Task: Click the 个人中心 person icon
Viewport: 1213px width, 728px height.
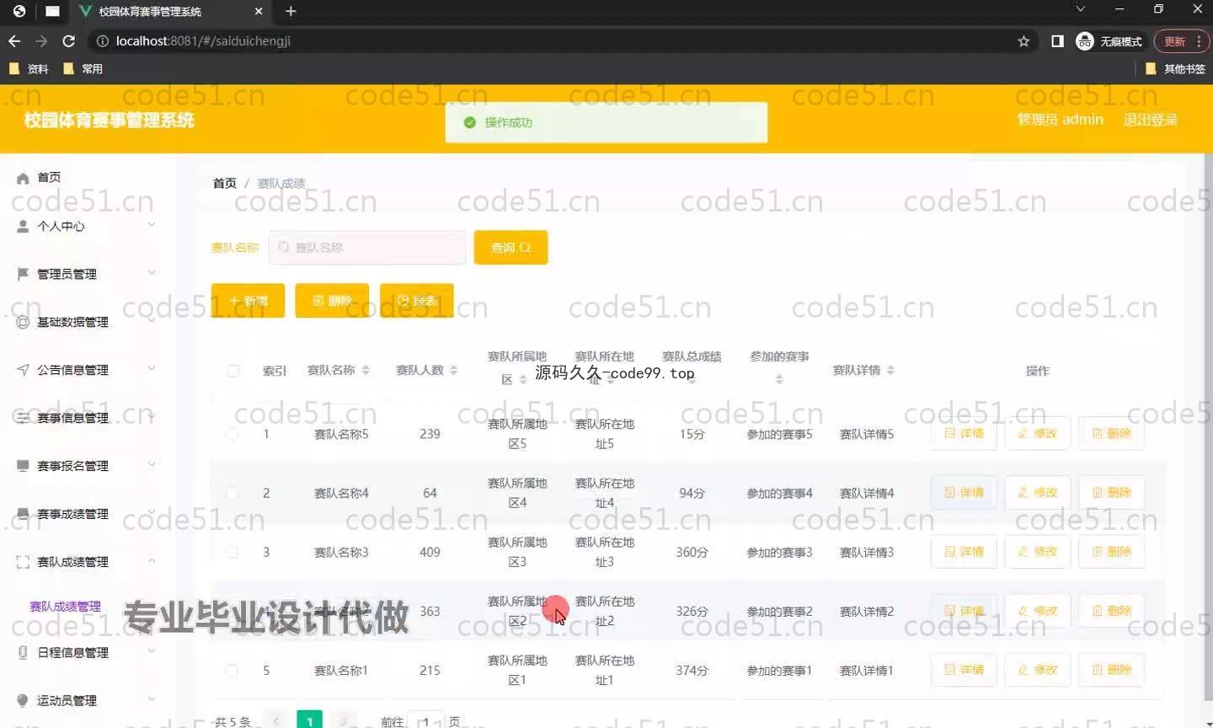Action: point(23,226)
